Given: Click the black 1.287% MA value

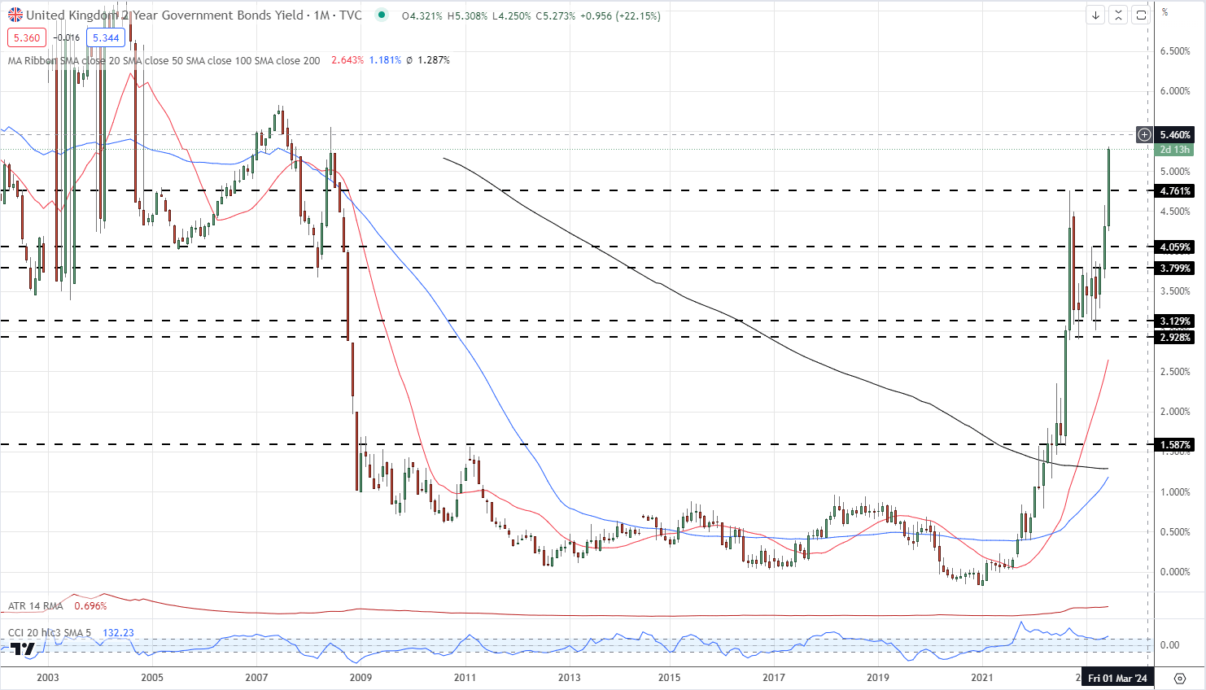Looking at the screenshot, I should pyautogui.click(x=434, y=60).
